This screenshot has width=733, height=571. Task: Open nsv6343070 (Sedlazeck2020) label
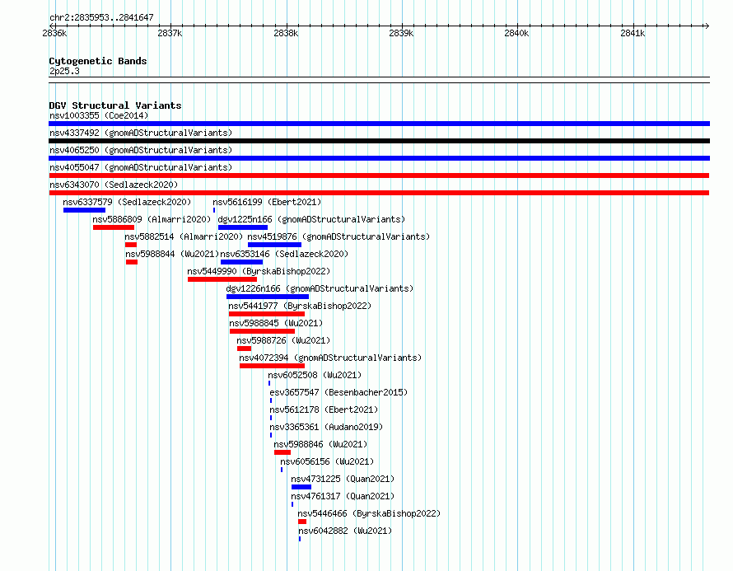(x=114, y=185)
